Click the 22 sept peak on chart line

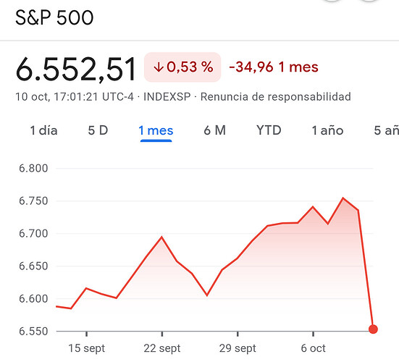[161, 237]
